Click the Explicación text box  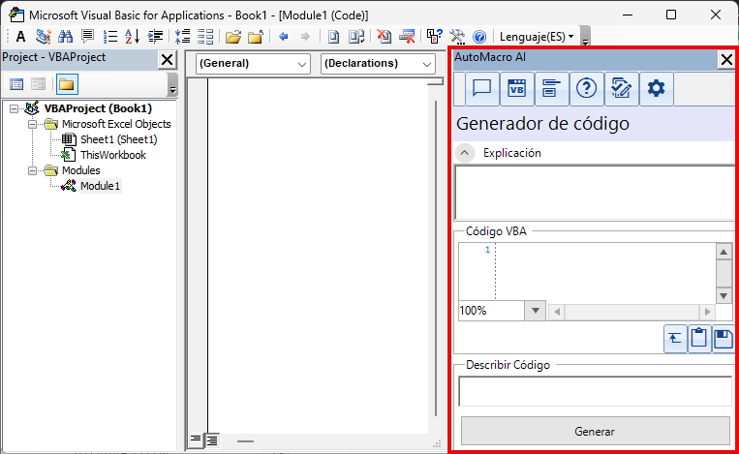(595, 193)
